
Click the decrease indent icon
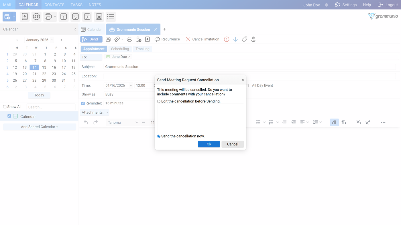tap(284, 122)
